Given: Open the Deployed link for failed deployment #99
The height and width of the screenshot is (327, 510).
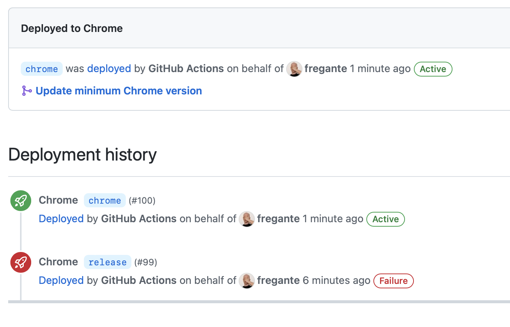Looking at the screenshot, I should (x=61, y=281).
